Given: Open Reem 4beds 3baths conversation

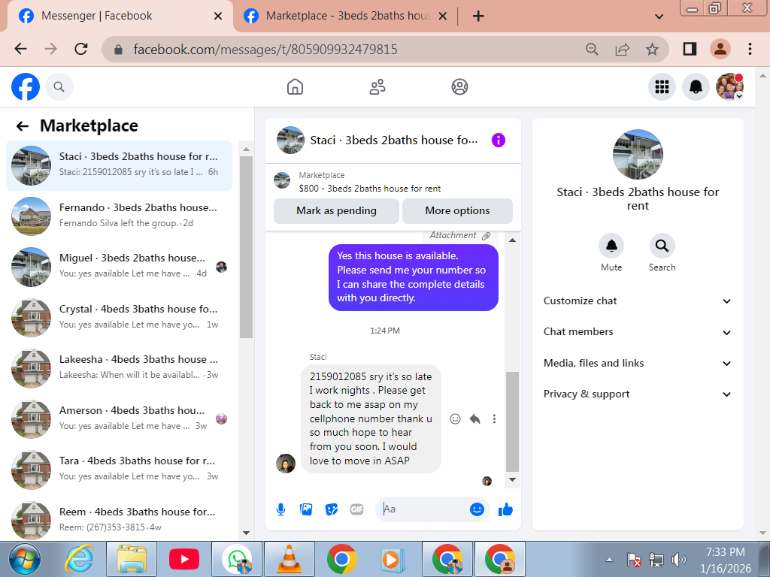Looking at the screenshot, I should pyautogui.click(x=119, y=520).
